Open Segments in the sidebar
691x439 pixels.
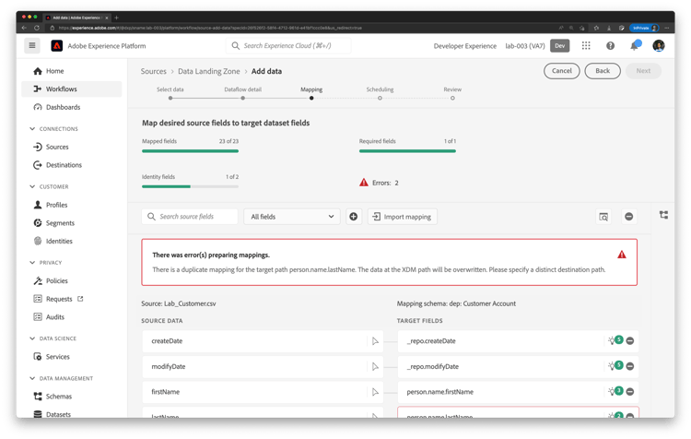pyautogui.click(x=71, y=223)
